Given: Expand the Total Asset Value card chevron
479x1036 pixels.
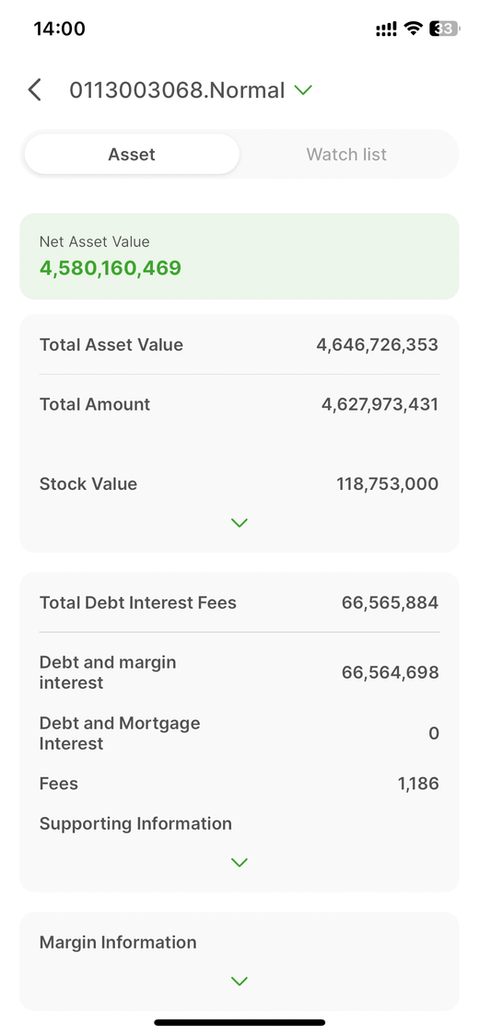Looking at the screenshot, I should tap(239, 523).
